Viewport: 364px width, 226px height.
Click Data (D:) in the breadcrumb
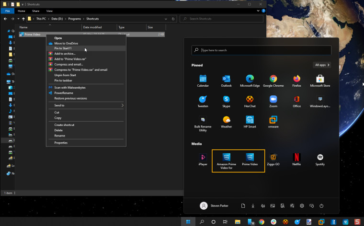(57, 19)
